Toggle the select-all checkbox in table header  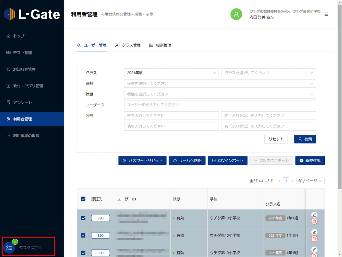pyautogui.click(x=83, y=199)
